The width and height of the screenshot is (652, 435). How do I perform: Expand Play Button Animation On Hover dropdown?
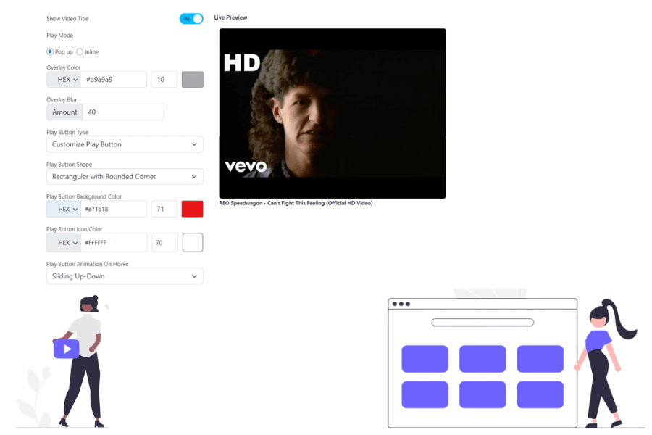click(125, 276)
